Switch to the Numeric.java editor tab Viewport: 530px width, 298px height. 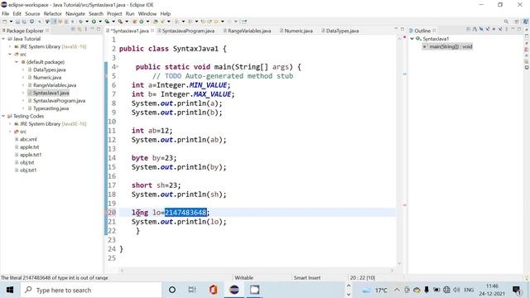click(x=298, y=31)
